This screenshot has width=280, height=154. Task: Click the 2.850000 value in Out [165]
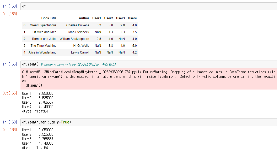[46, 93]
